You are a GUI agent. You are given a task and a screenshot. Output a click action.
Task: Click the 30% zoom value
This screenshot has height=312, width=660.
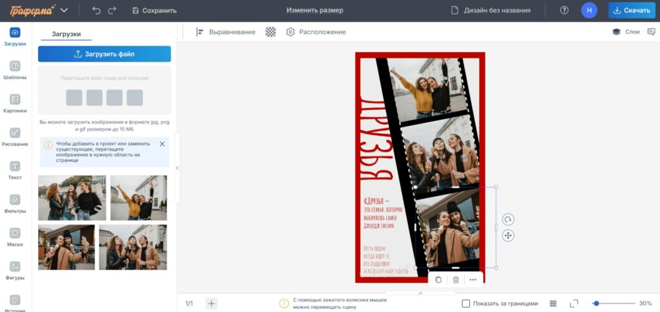pos(645,303)
